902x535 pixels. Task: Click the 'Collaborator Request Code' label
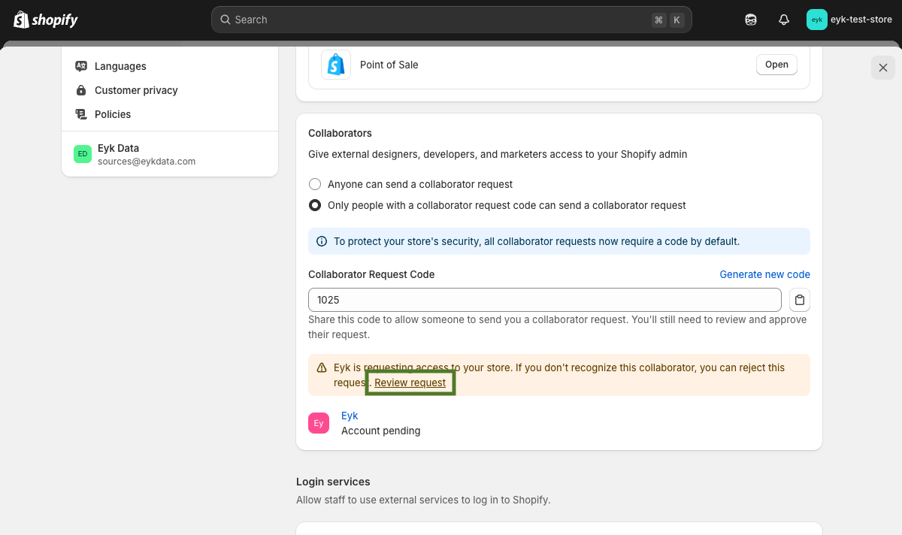tap(371, 274)
